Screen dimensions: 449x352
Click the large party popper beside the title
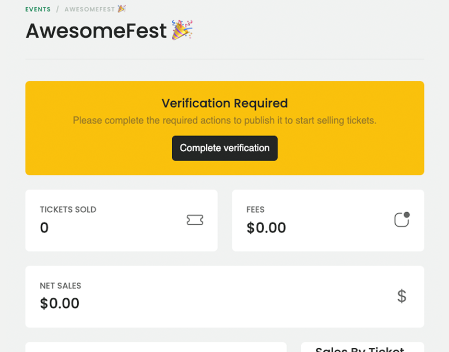click(x=182, y=30)
